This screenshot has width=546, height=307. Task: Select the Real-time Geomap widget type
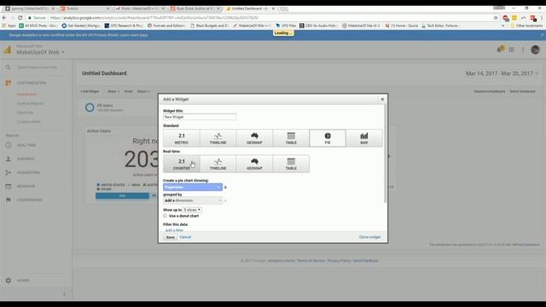pos(254,164)
